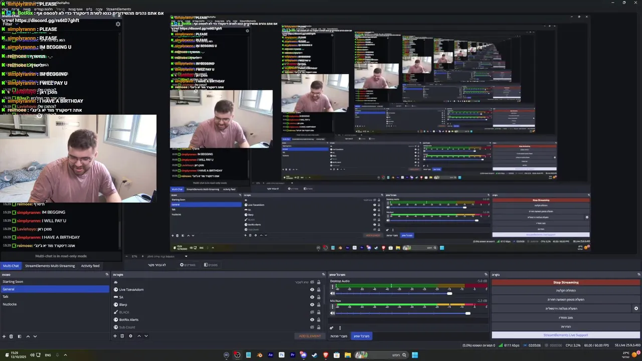Viewport: 642px width, 361px height.
Task: Click the Windows Start button
Action: pyautogui.click(x=415, y=355)
